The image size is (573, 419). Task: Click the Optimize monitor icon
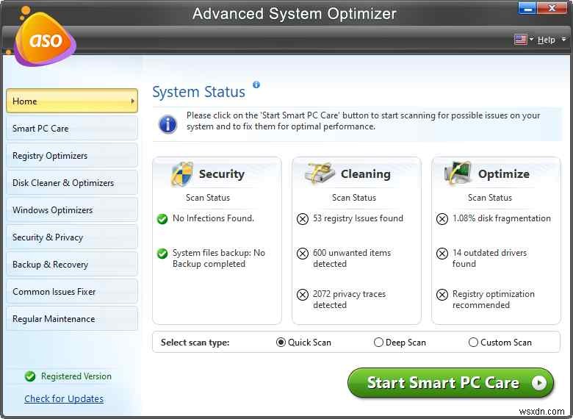pos(458,174)
